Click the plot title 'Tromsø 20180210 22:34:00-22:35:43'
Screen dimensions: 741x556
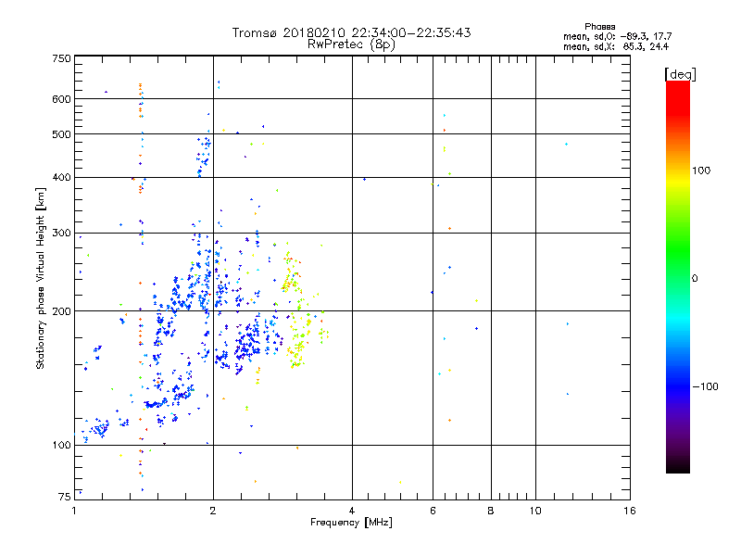[x=351, y=32]
